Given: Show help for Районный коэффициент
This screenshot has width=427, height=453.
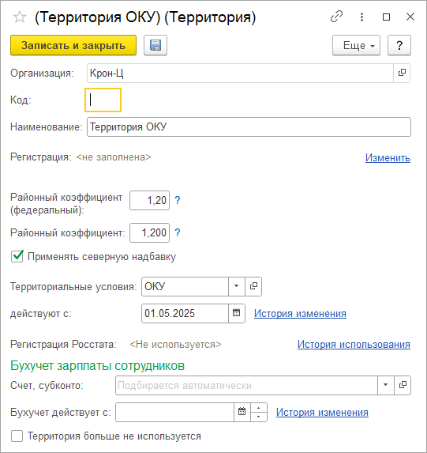Looking at the screenshot, I should (178, 232).
